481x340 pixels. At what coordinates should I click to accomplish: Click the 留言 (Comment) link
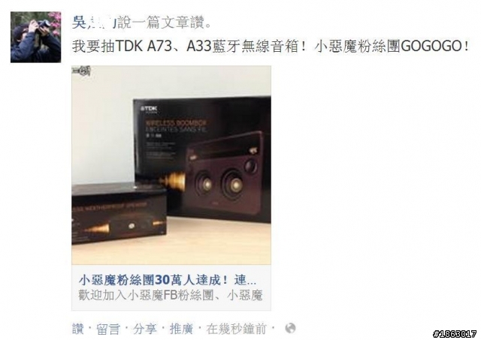(x=108, y=329)
